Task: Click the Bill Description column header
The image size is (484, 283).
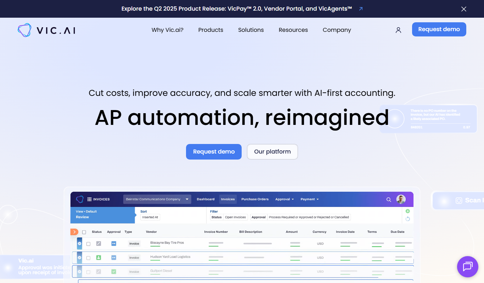Action: (x=251, y=232)
